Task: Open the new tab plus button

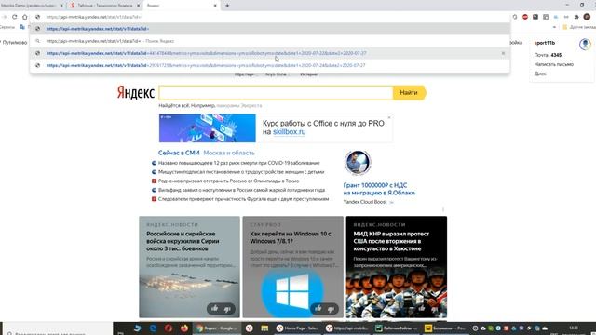Action: 227,6
